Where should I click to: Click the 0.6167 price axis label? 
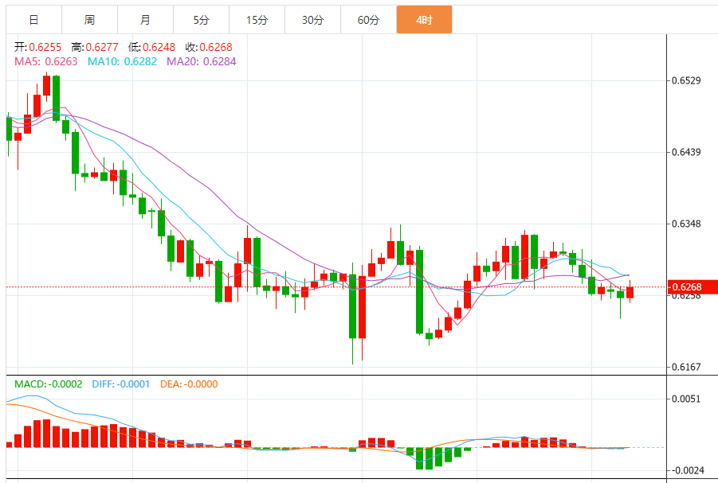(x=686, y=367)
